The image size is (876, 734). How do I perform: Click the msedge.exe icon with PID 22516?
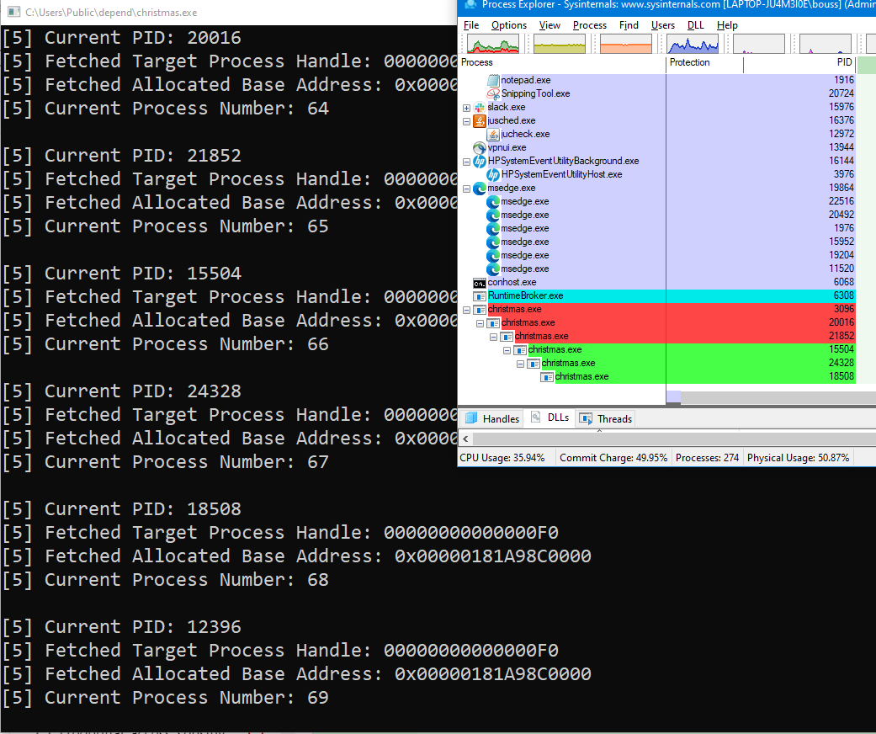(x=493, y=201)
